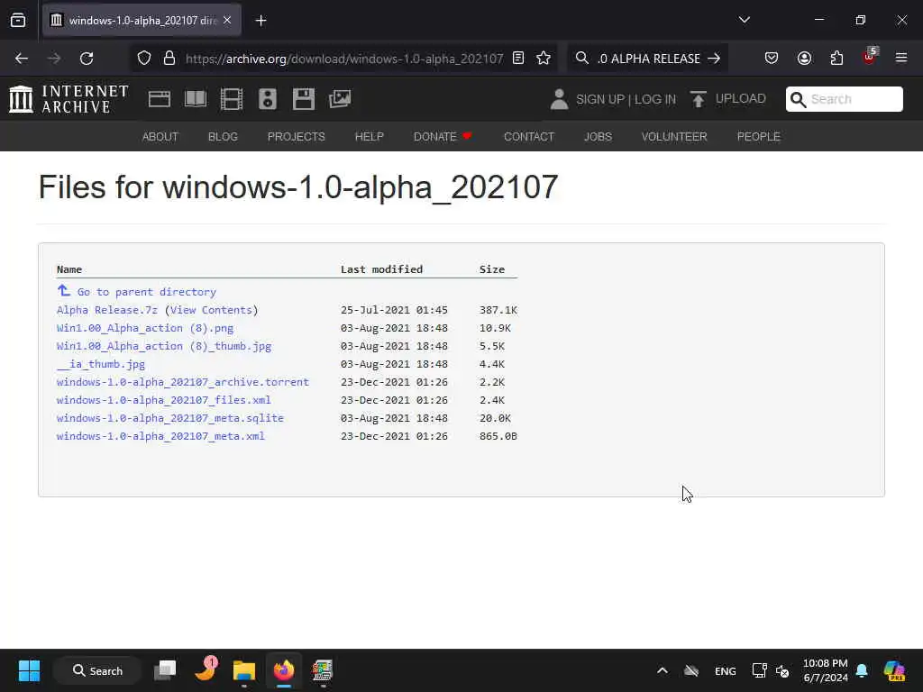Image resolution: width=923 pixels, height=692 pixels.
Task: Open the HELP menu item
Action: click(x=369, y=137)
